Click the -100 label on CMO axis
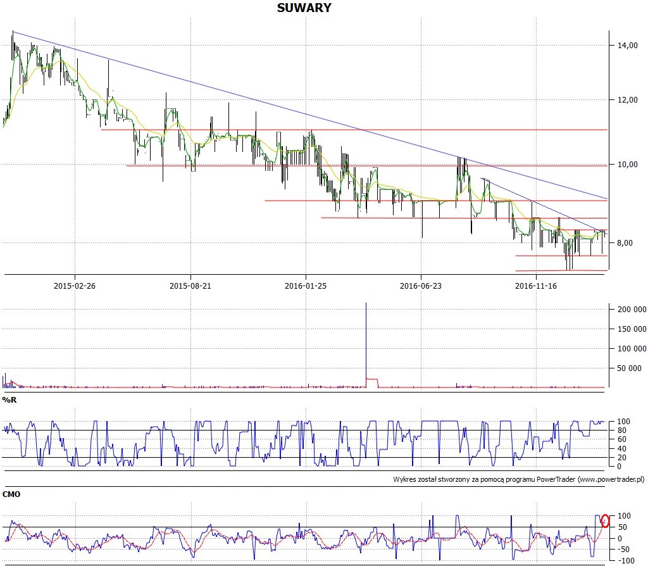The height and width of the screenshot is (566, 648). click(x=626, y=561)
